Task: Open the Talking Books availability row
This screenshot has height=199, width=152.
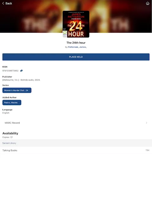Action: click(x=76, y=150)
